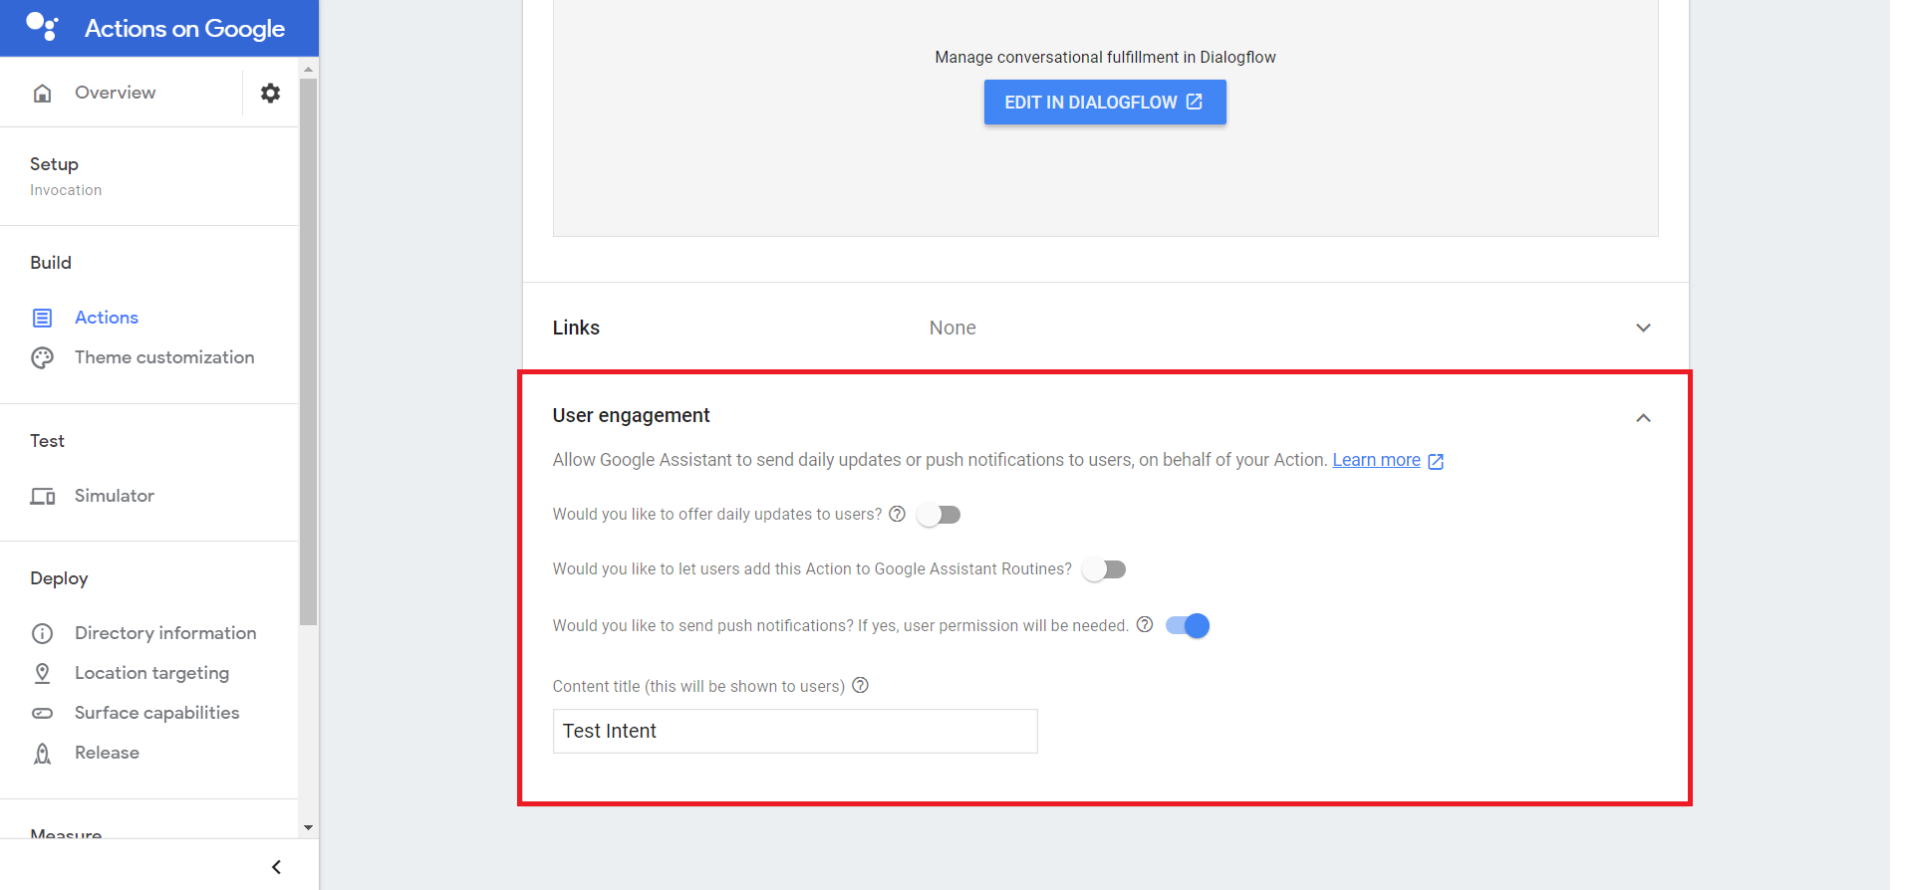Click the None value in Links row

pyautogui.click(x=953, y=328)
